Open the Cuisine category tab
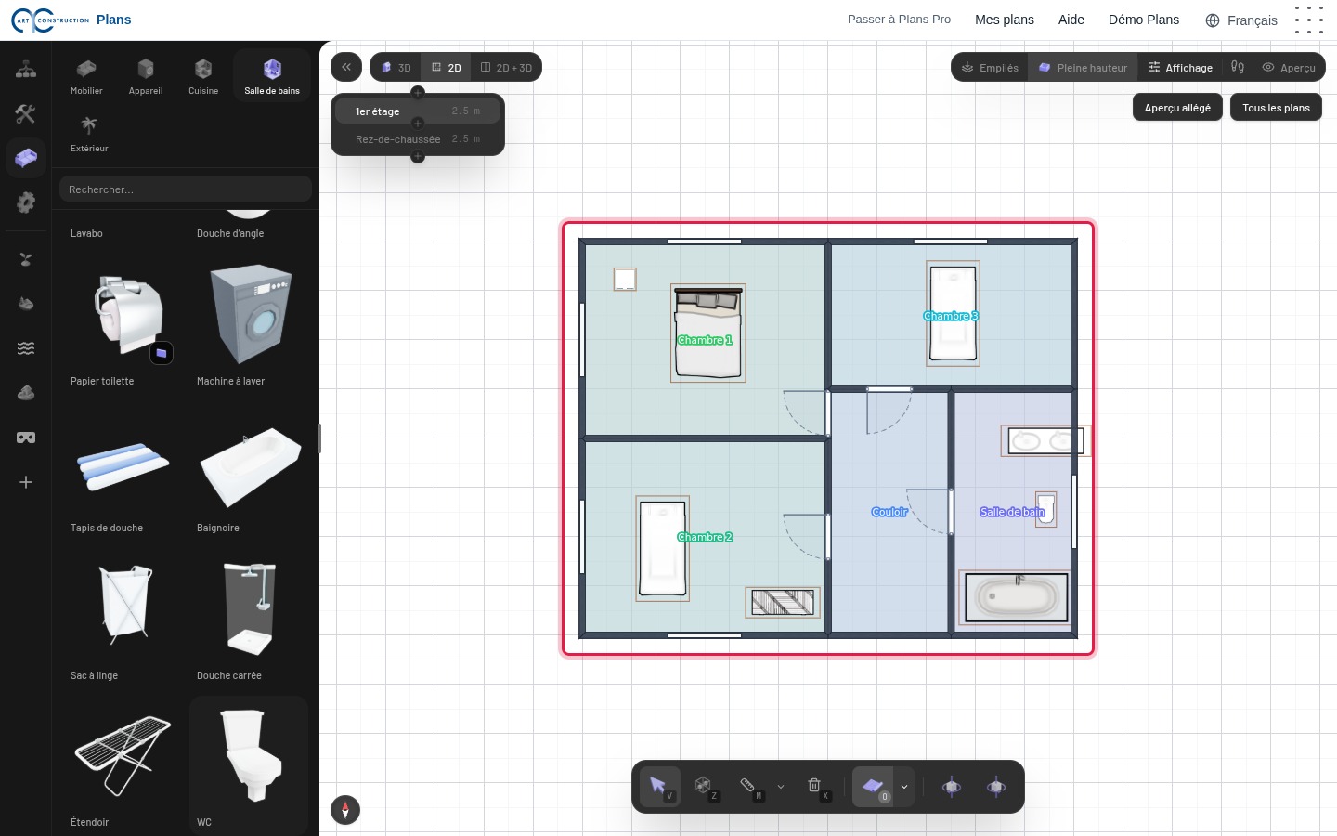The image size is (1337, 836). (203, 76)
